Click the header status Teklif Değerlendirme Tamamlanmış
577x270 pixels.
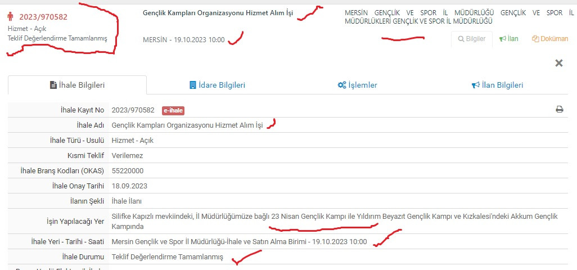tap(57, 38)
